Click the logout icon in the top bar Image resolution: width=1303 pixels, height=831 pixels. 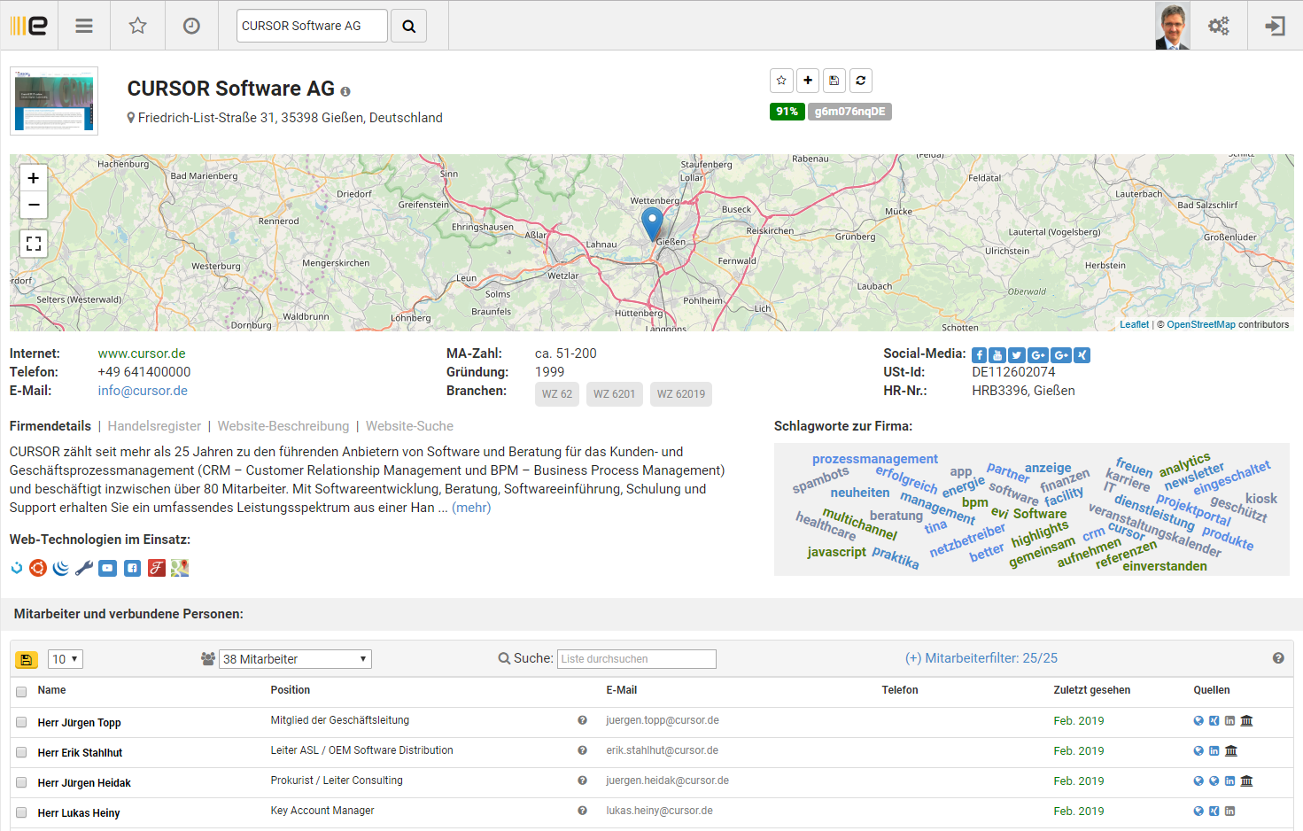click(x=1275, y=26)
